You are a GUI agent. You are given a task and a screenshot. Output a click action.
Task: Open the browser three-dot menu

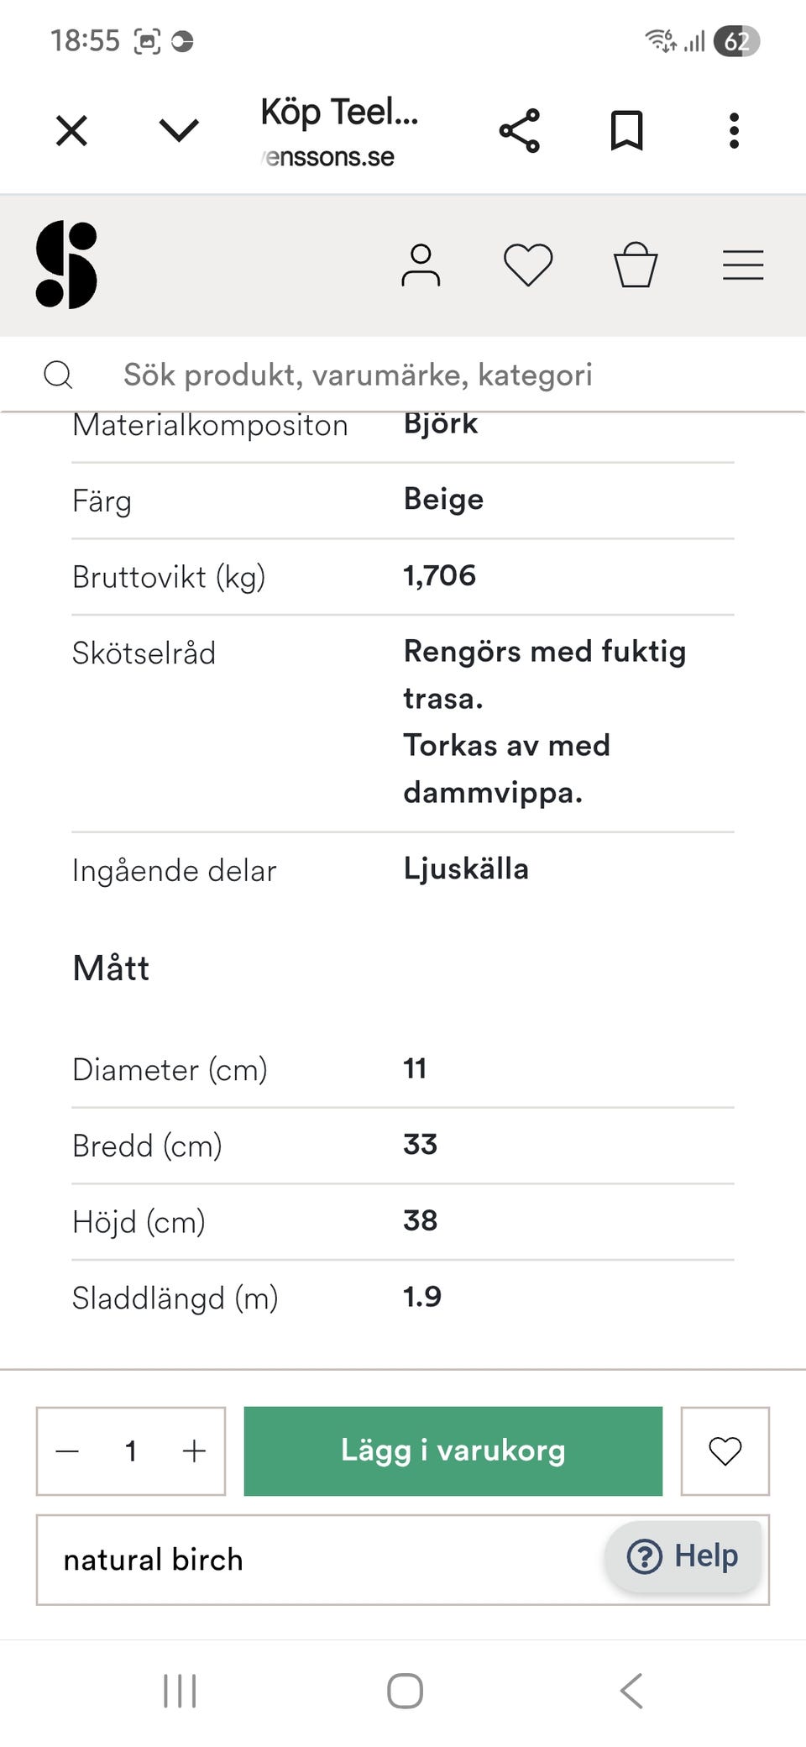(x=734, y=131)
